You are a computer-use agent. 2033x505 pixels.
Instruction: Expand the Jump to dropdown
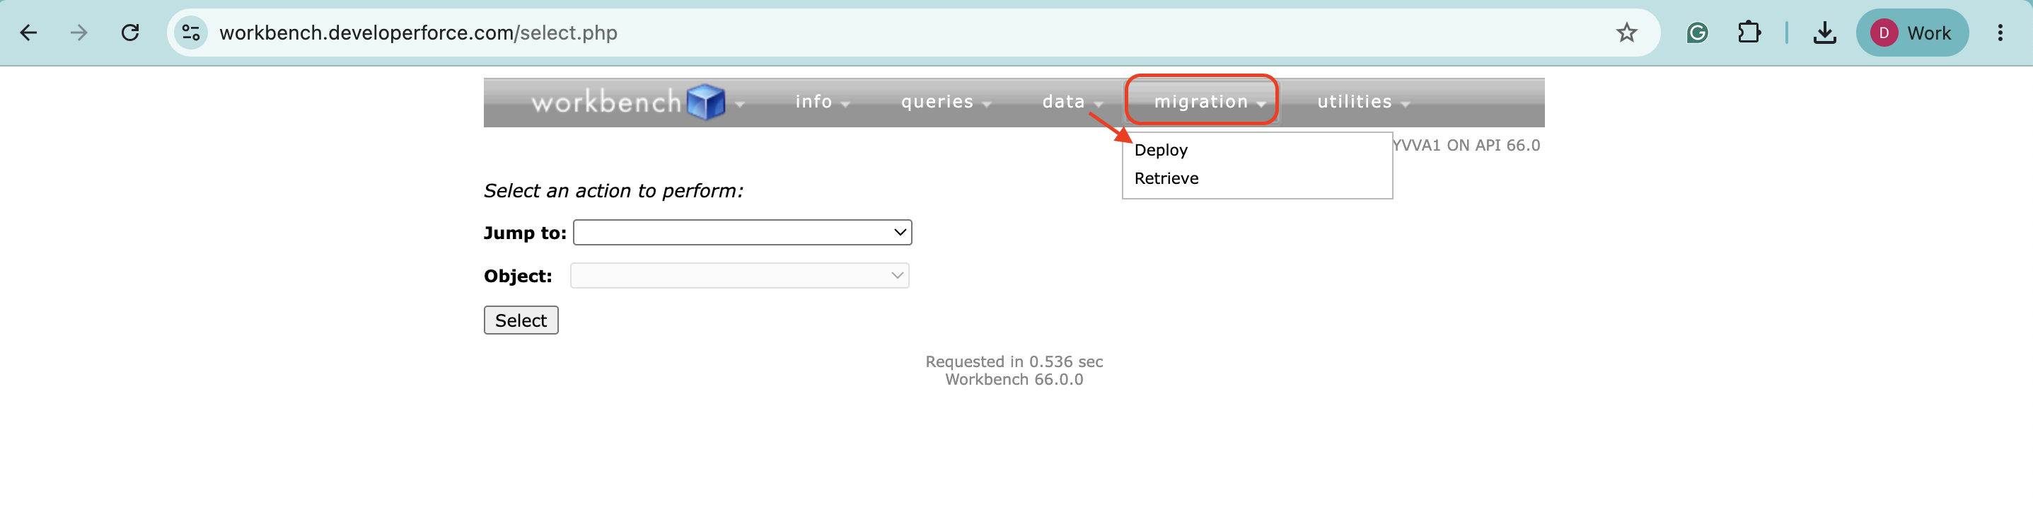(x=742, y=232)
